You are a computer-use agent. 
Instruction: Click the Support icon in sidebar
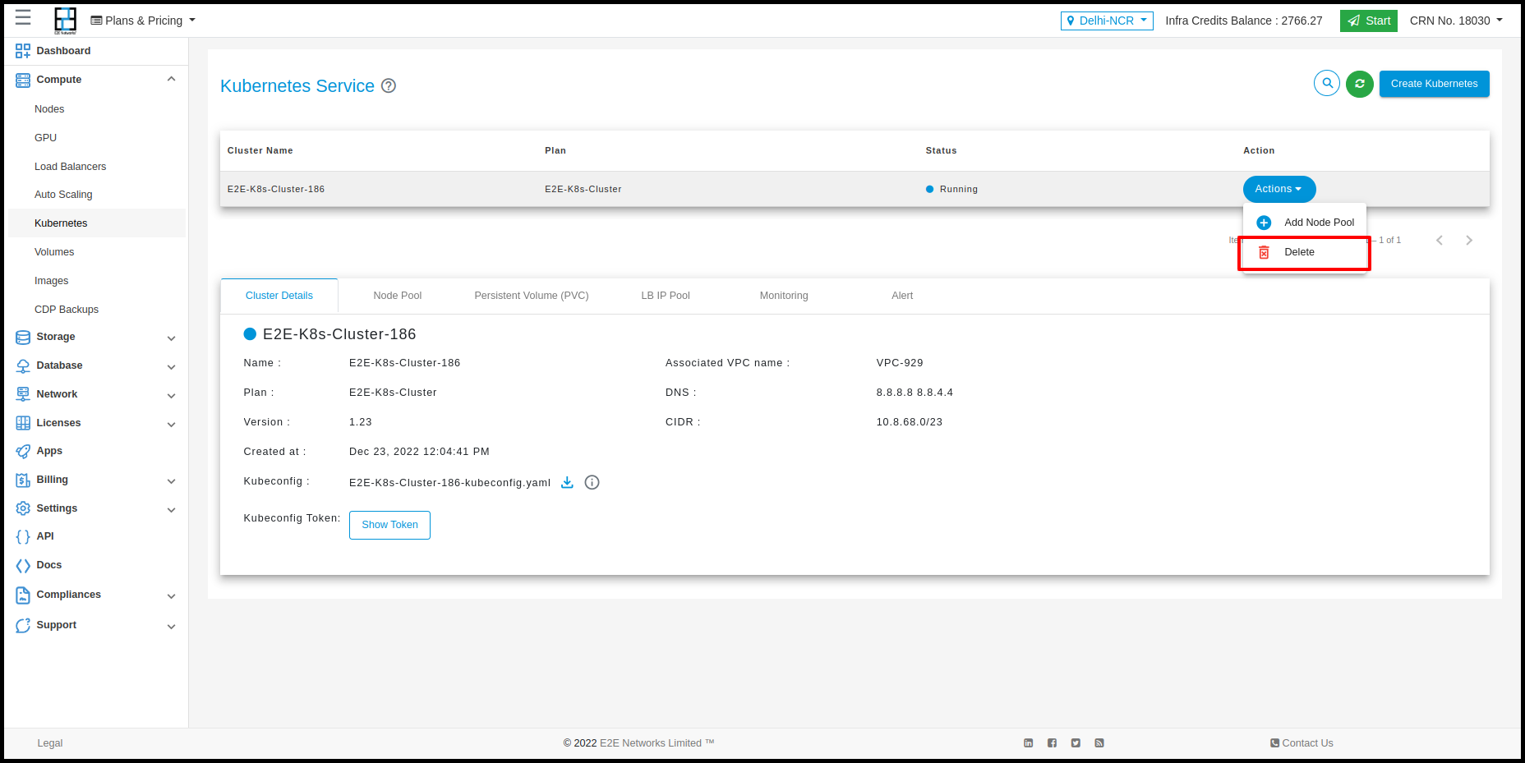tap(23, 625)
